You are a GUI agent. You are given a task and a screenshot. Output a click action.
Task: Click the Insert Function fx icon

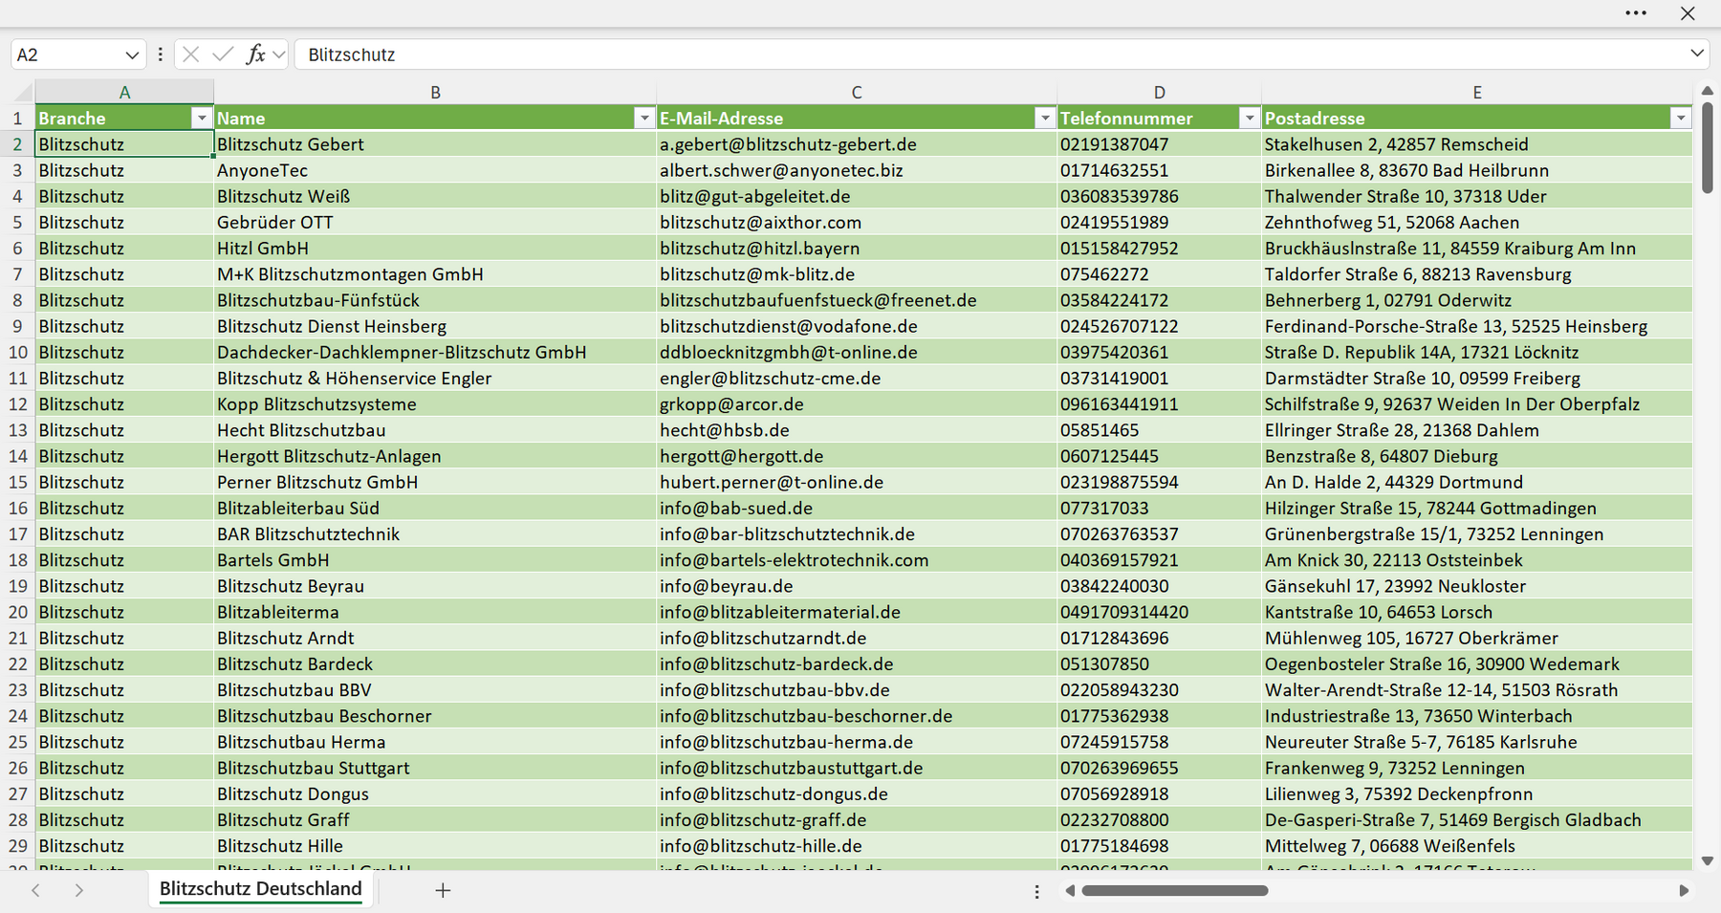click(255, 54)
